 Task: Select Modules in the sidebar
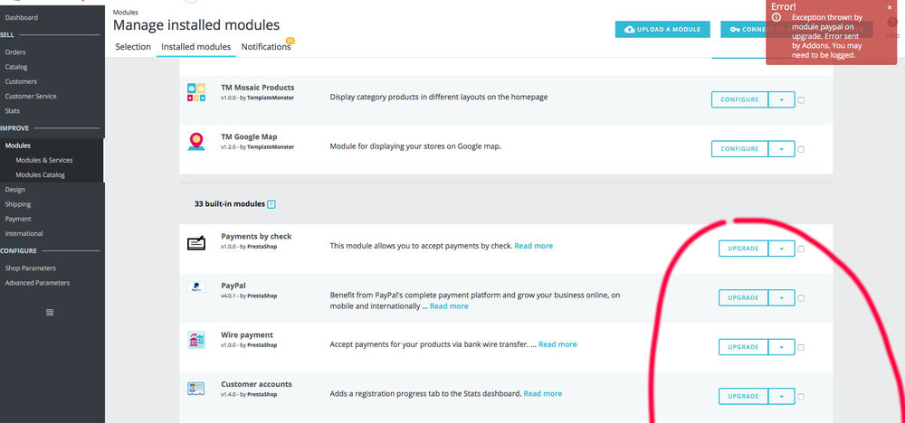18,146
